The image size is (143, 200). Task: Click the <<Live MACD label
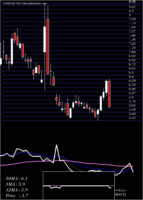tap(120, 193)
